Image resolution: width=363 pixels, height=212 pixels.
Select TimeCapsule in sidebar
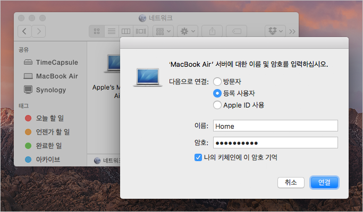pyautogui.click(x=50, y=63)
